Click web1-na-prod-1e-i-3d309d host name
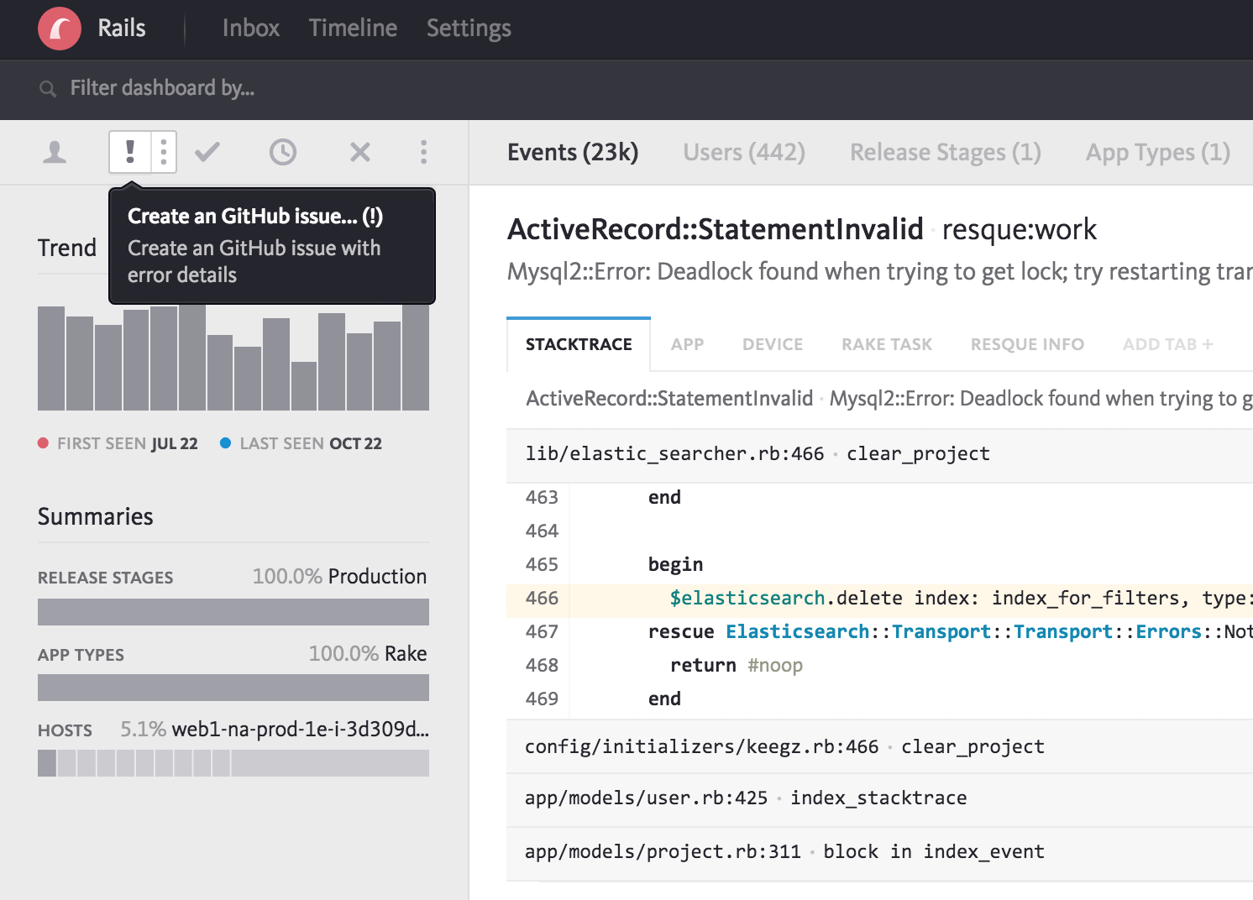This screenshot has width=1253, height=900. pos(300,730)
